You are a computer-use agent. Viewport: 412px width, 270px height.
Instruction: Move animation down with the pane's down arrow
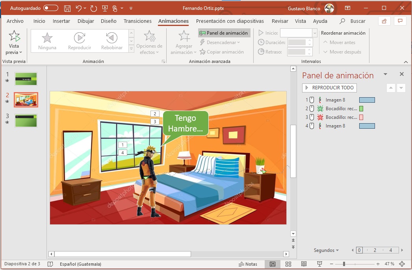[401, 88]
